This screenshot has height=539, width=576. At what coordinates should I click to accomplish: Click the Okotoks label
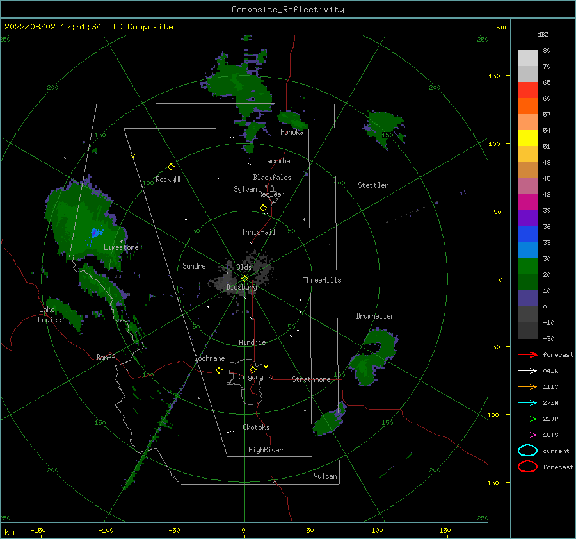pos(256,427)
